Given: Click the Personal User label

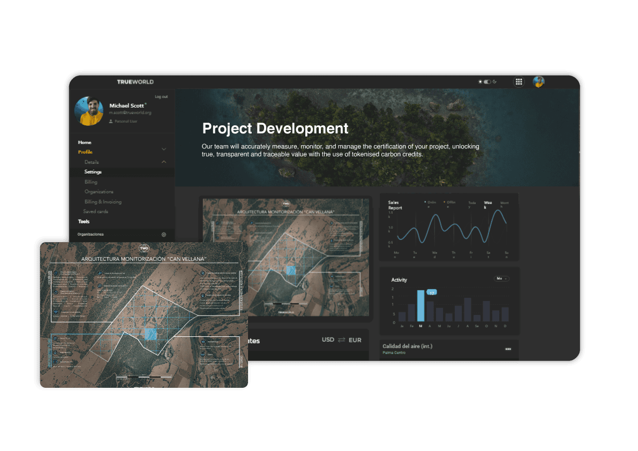Looking at the screenshot, I should 126,121.
